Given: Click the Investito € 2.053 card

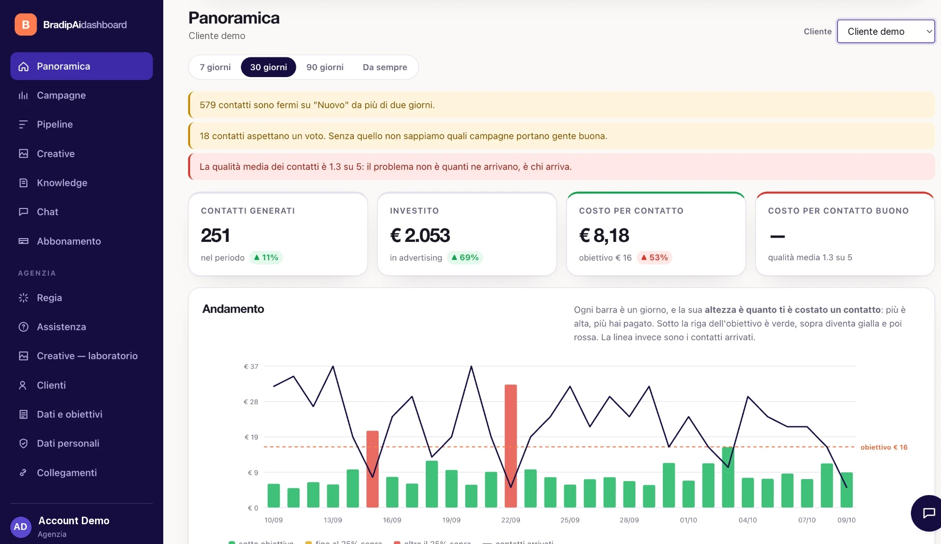Looking at the screenshot, I should coord(467,234).
